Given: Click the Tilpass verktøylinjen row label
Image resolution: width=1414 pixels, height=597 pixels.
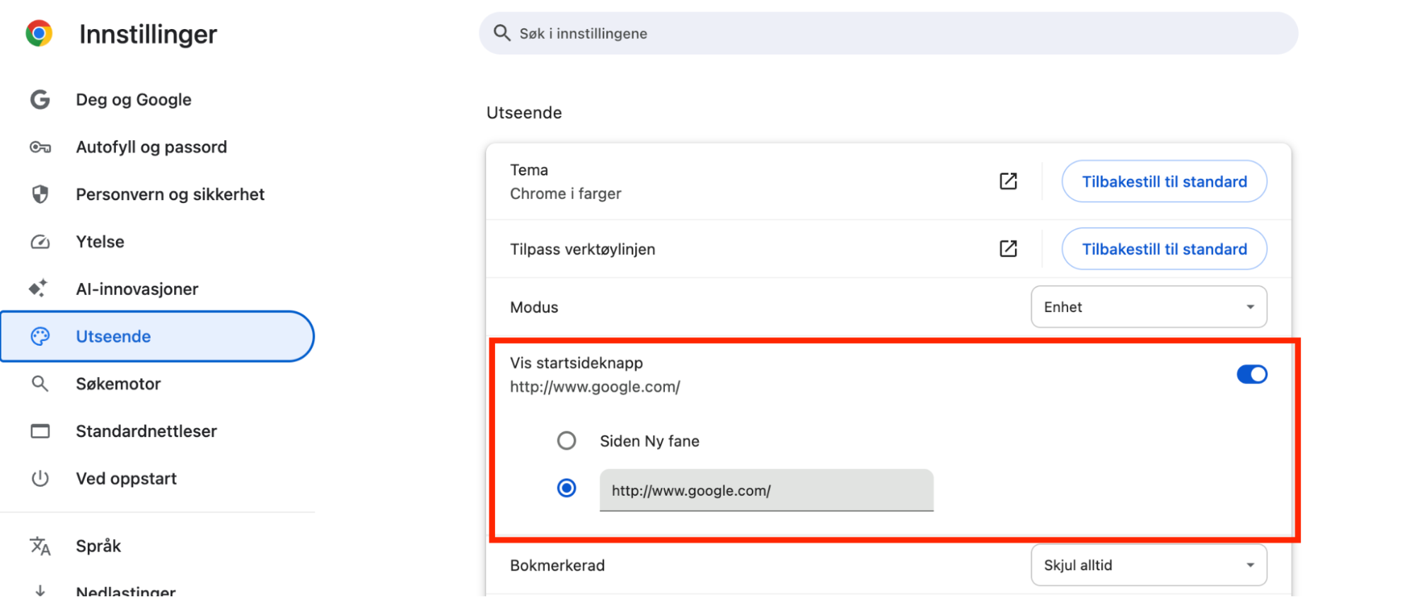Looking at the screenshot, I should [583, 249].
